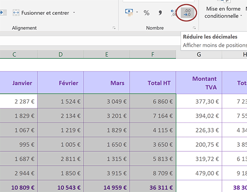
Task: Click cell containing 3 201 €
Action: point(107,116)
